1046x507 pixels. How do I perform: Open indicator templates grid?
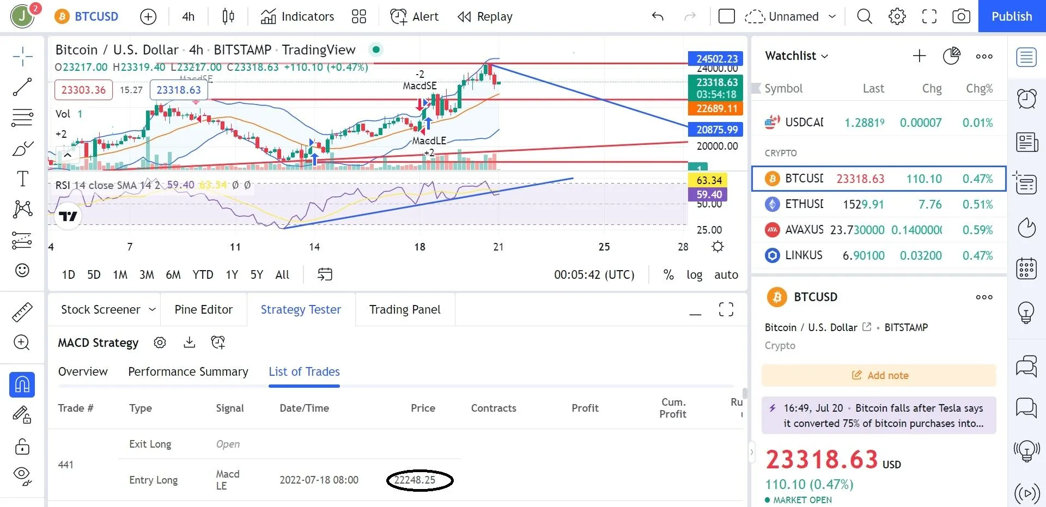pyautogui.click(x=359, y=17)
